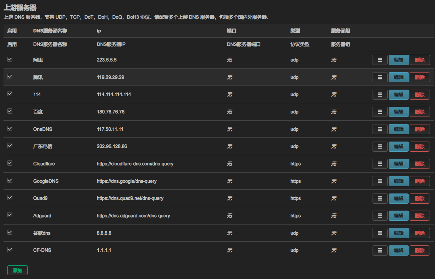Untick the 广东电信 enable checkbox
This screenshot has width=435, height=279.
[x=10, y=146]
